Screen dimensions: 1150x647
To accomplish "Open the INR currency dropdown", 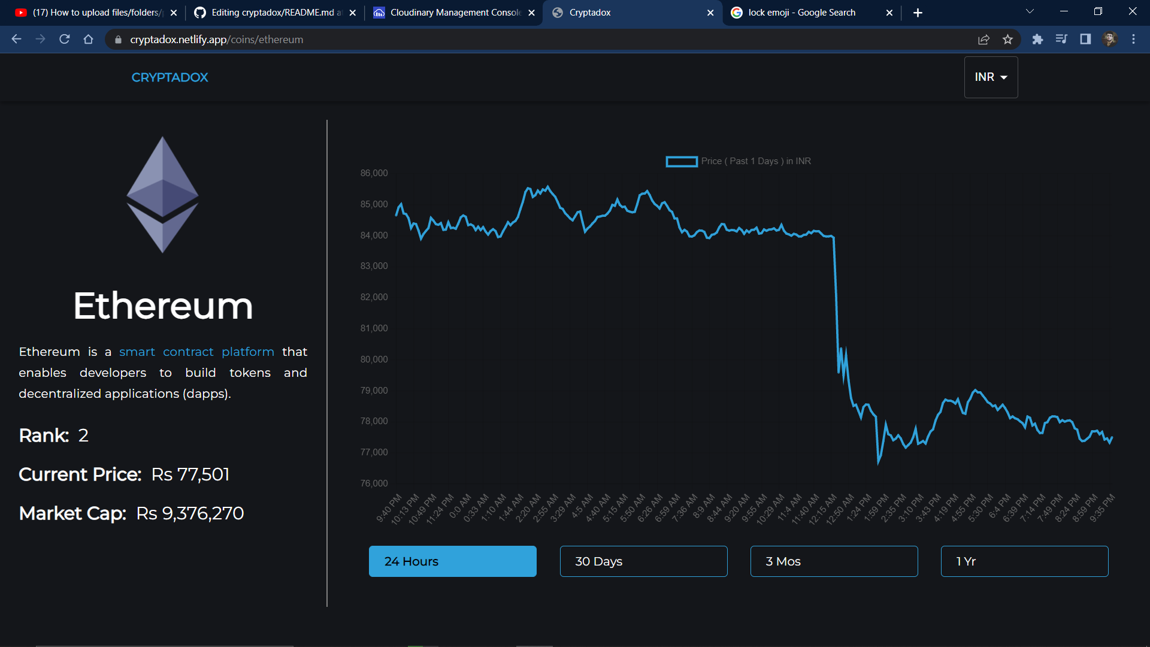I will point(991,77).
